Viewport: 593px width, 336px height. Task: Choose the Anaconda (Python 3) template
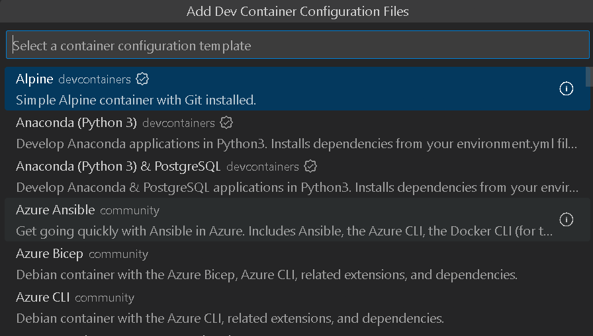click(76, 123)
